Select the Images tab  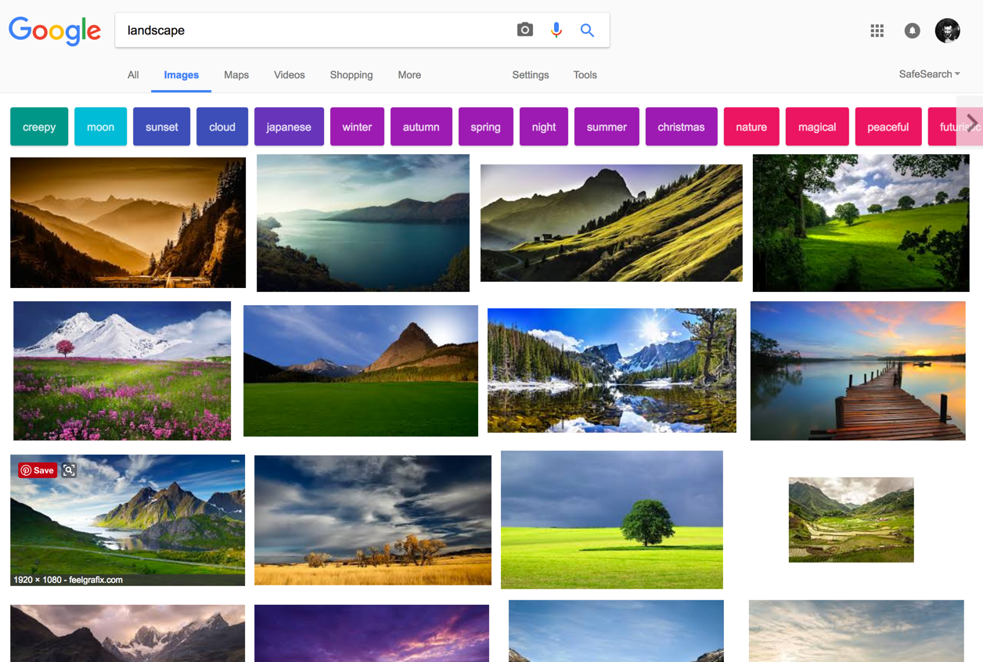[182, 75]
